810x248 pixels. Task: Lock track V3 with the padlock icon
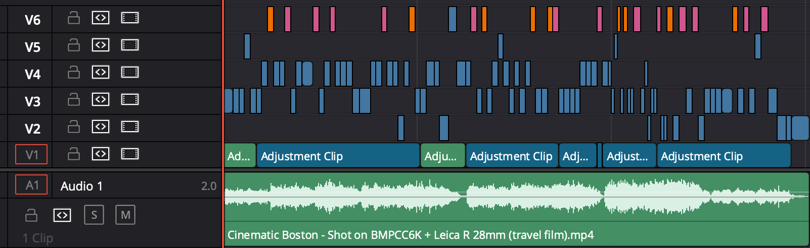click(x=74, y=100)
